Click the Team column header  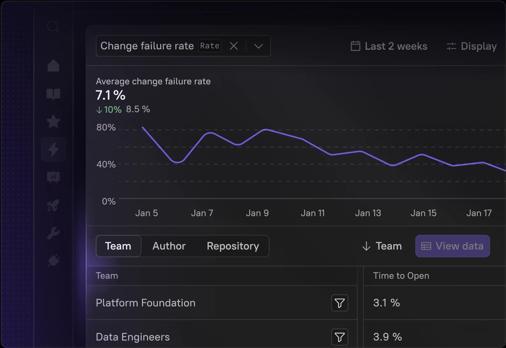tap(107, 276)
